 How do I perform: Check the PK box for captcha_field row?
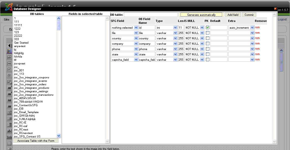207,60
